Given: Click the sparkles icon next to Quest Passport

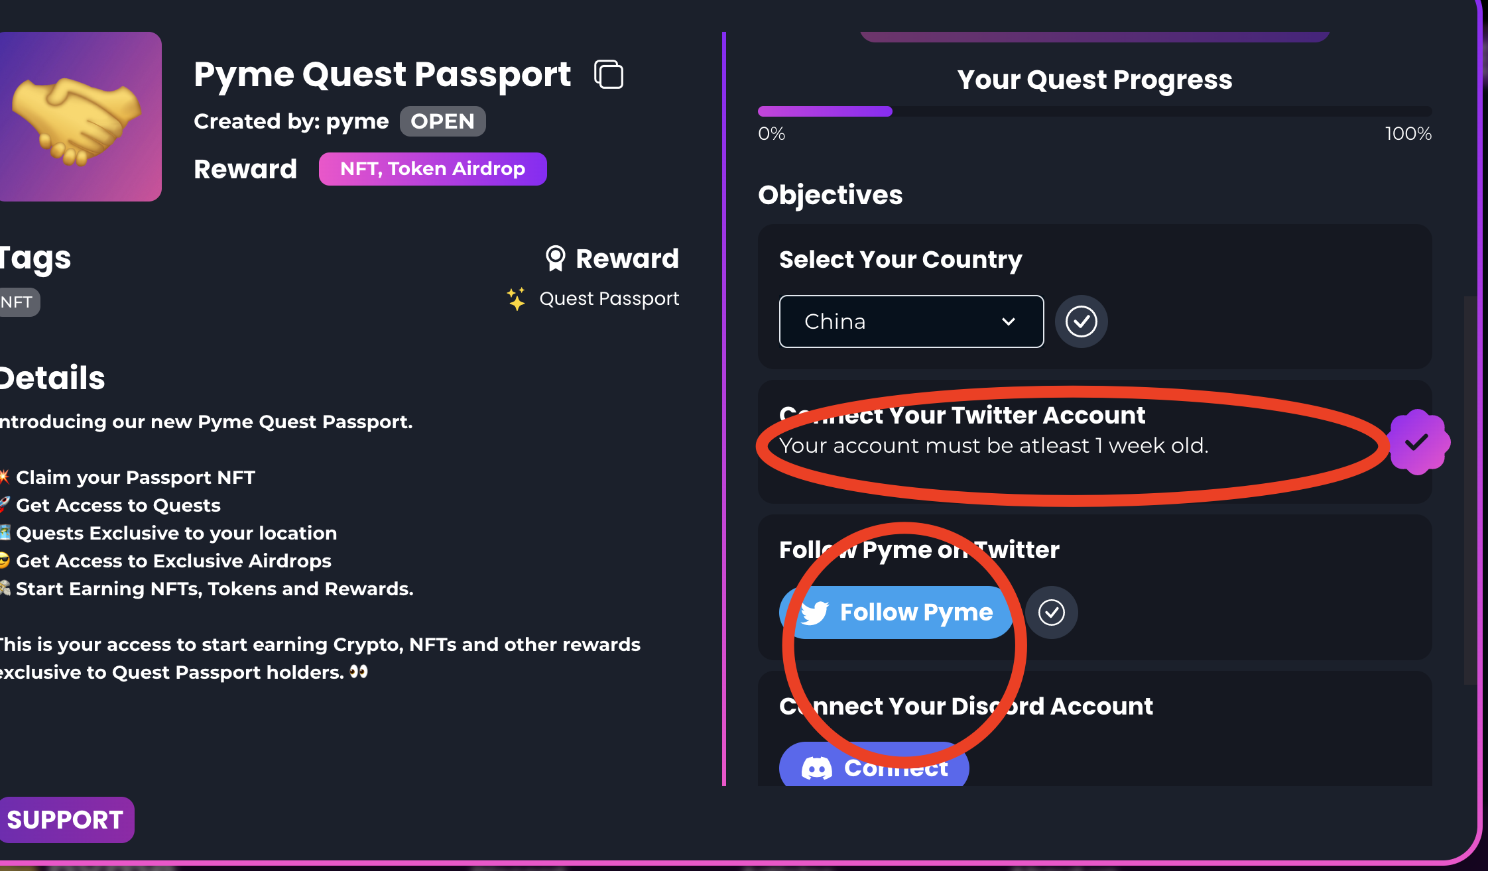Looking at the screenshot, I should click(x=517, y=299).
